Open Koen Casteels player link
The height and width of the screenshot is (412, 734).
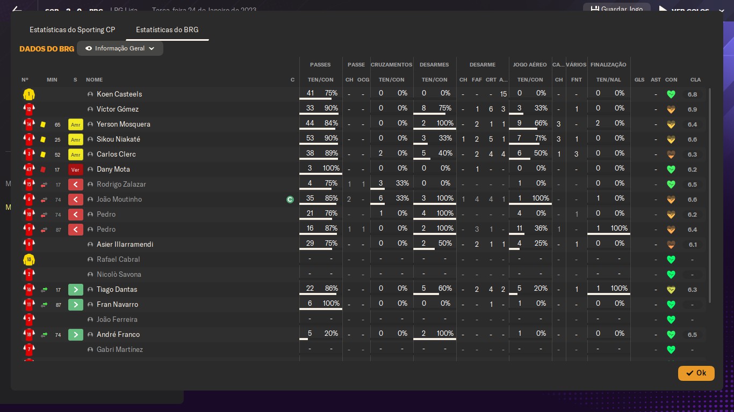pos(119,94)
